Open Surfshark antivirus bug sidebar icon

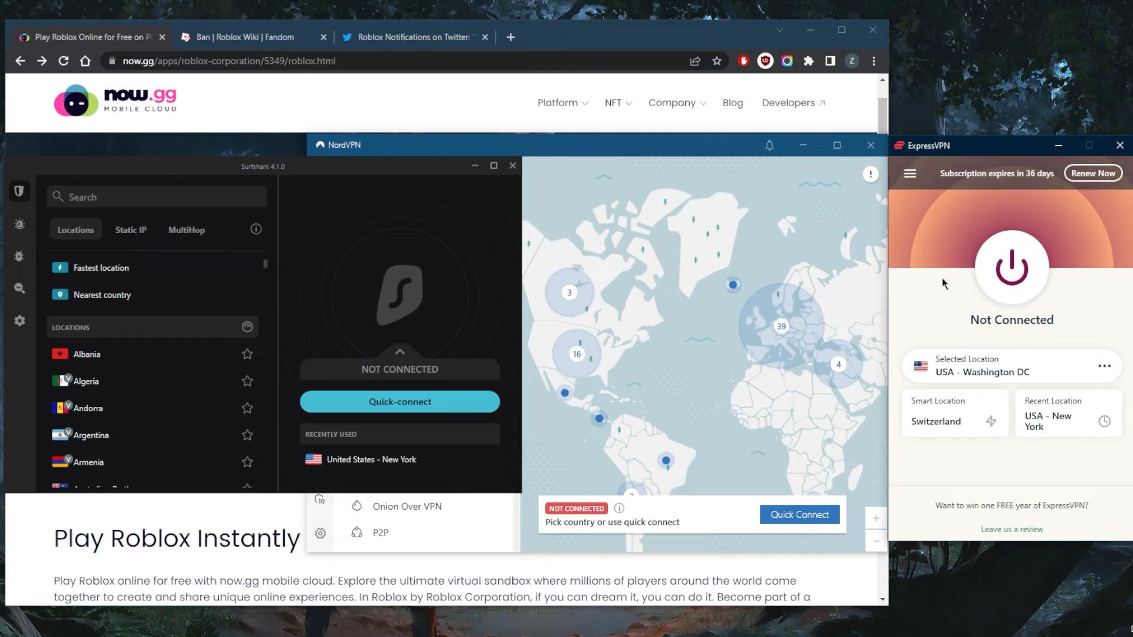(19, 256)
